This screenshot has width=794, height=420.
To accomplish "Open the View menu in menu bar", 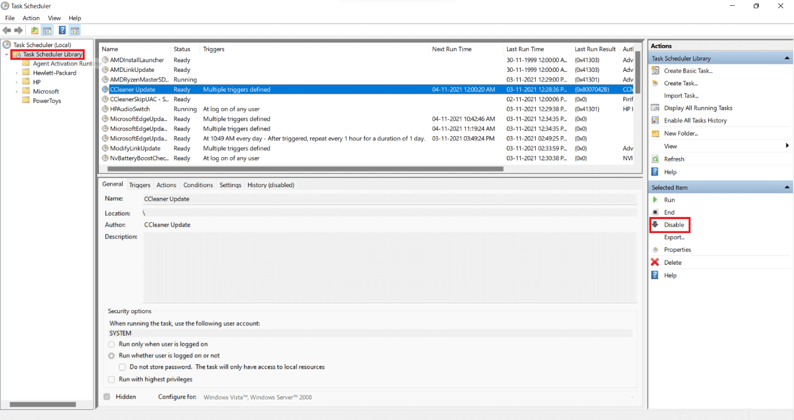I will pos(54,18).
